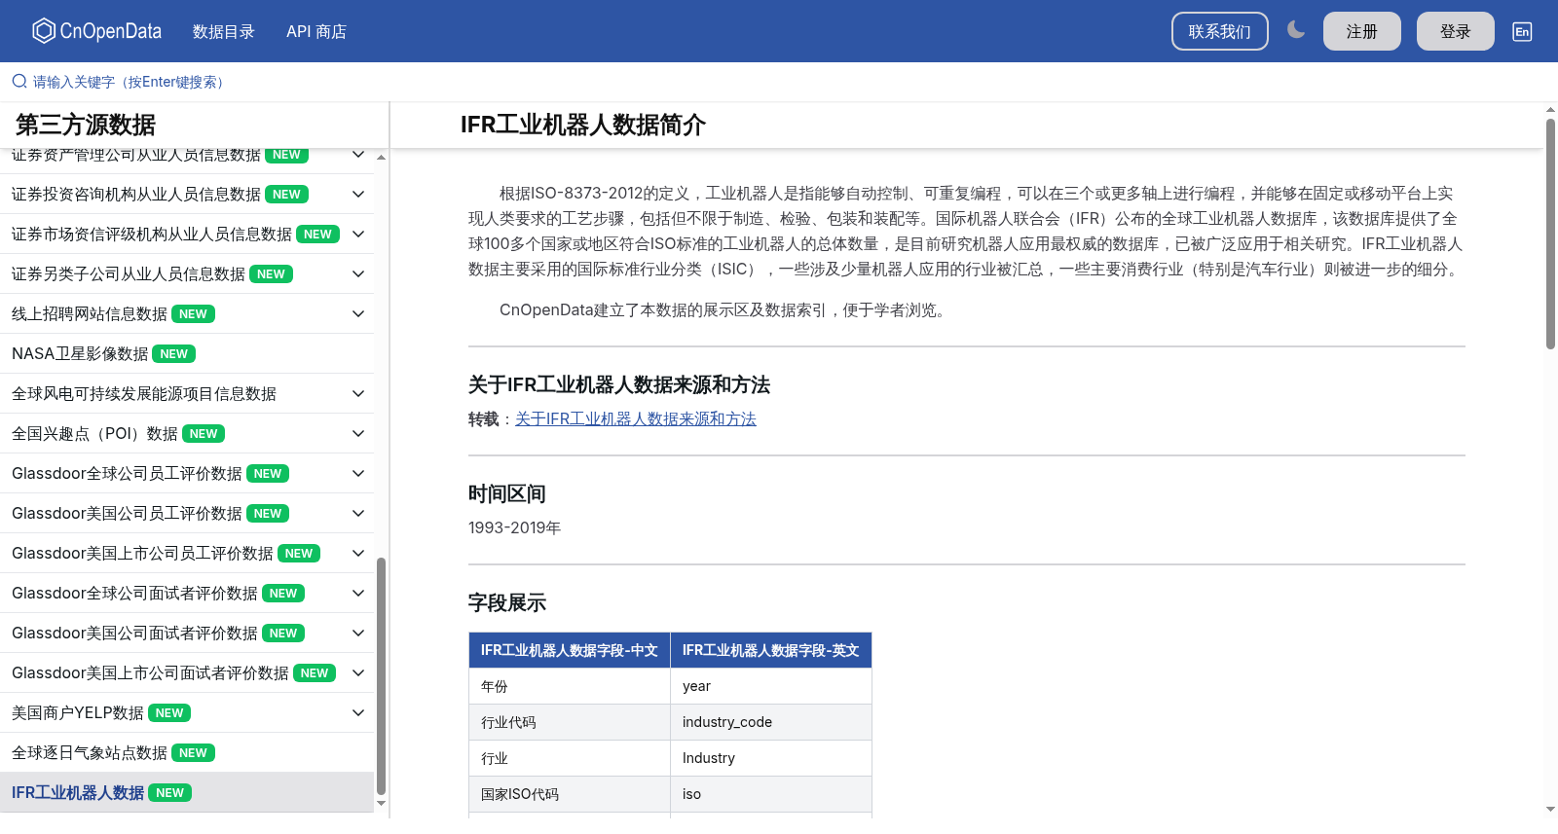Click the sidebar scrollbar down arrow
The image size is (1558, 834).
point(381,803)
